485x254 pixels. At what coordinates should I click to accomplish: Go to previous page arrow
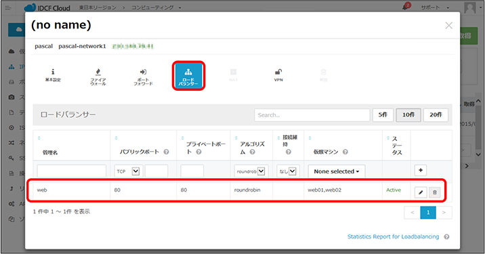click(413, 213)
